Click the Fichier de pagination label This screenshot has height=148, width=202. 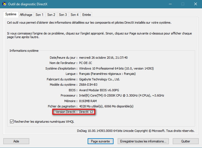click(63, 106)
